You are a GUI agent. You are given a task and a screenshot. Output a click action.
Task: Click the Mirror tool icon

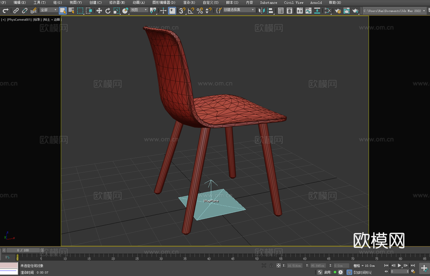[x=262, y=11]
